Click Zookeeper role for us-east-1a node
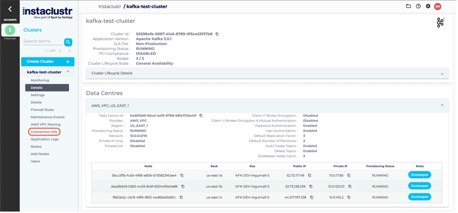This screenshot has height=213, width=458. [419, 175]
